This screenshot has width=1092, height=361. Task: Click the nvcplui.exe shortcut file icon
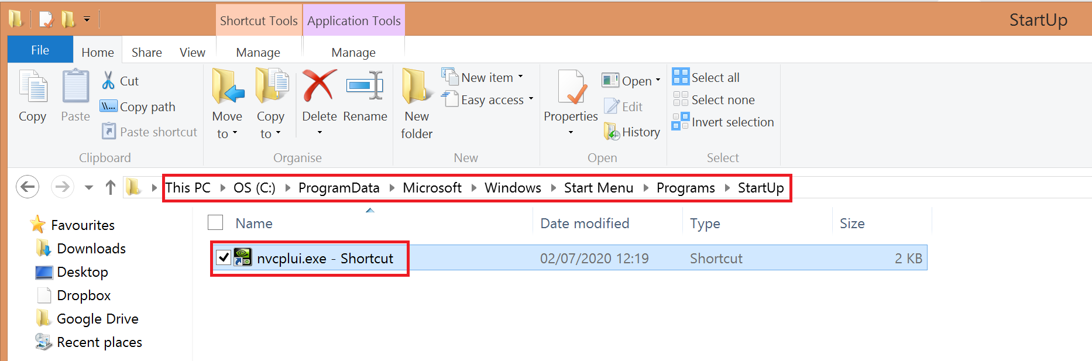(243, 257)
